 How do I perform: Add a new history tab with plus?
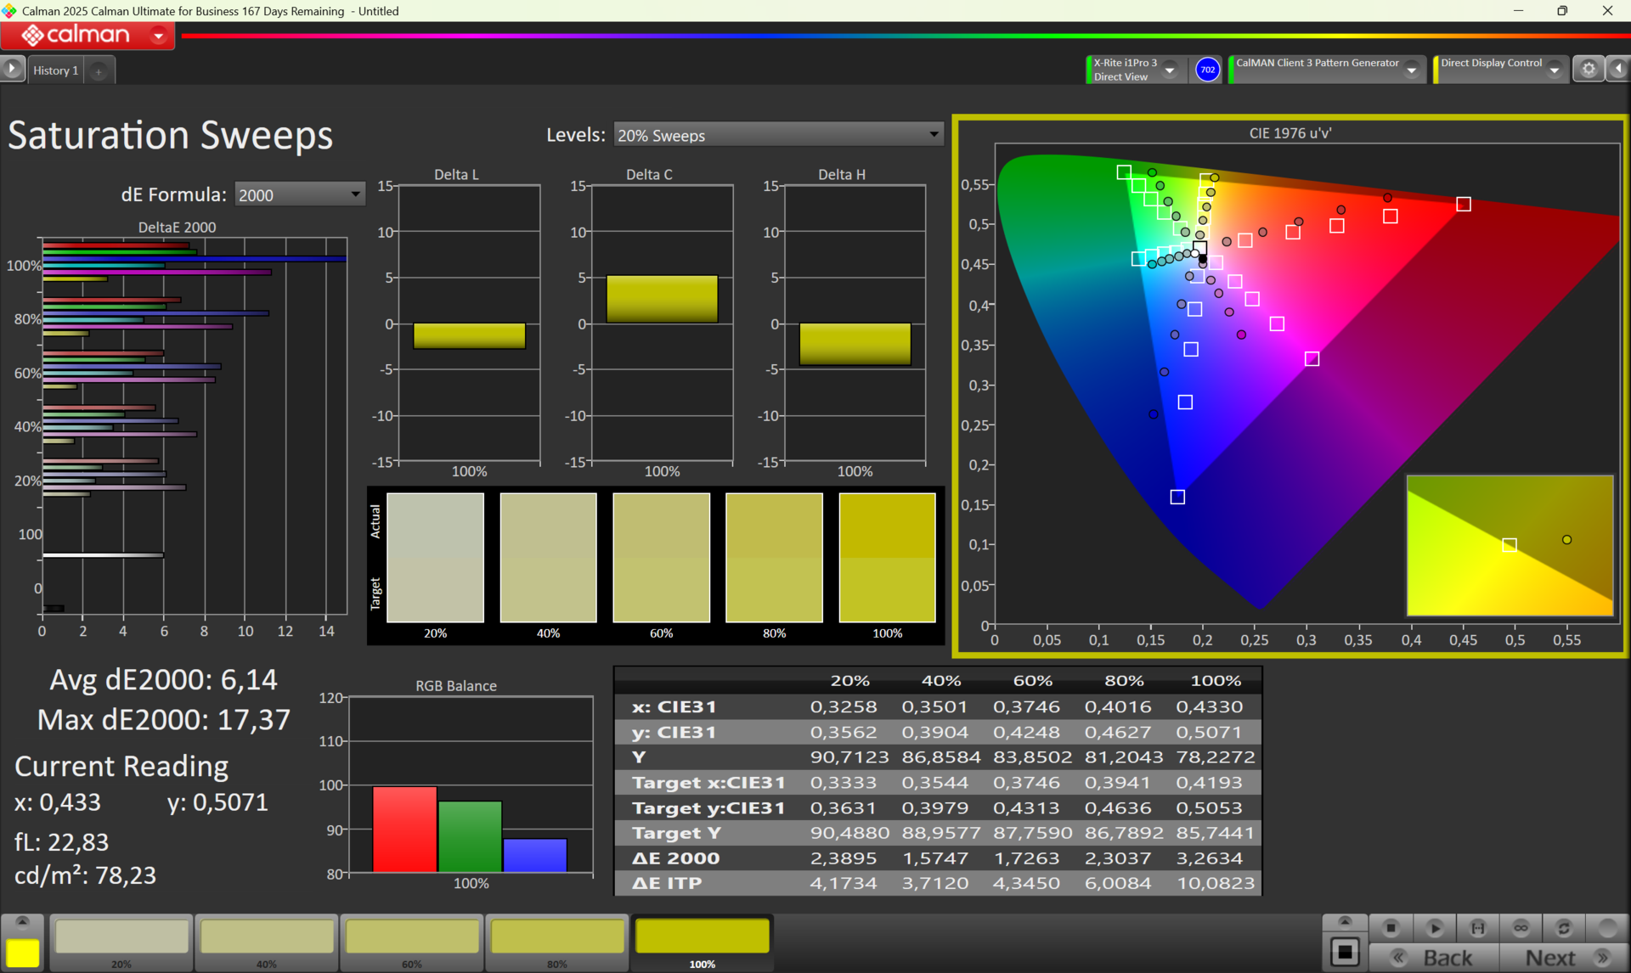[99, 71]
